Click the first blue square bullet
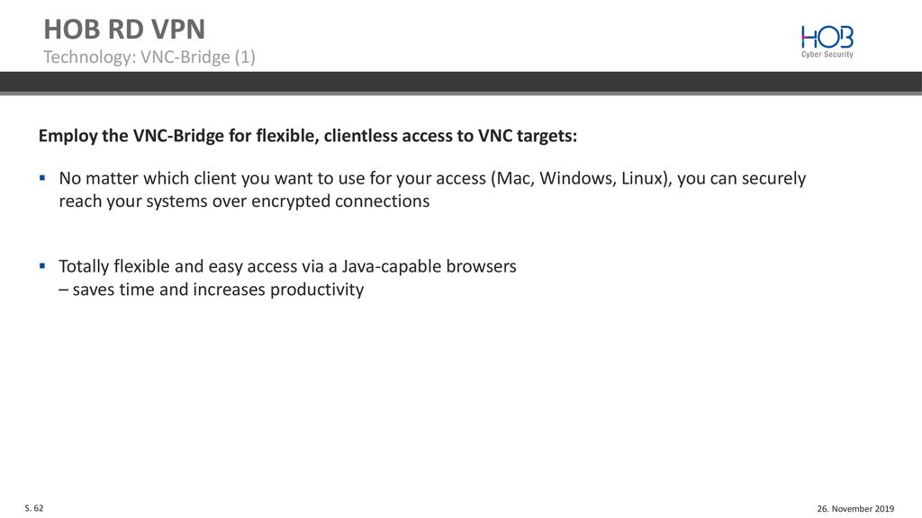The width and height of the screenshot is (922, 518). point(42,177)
